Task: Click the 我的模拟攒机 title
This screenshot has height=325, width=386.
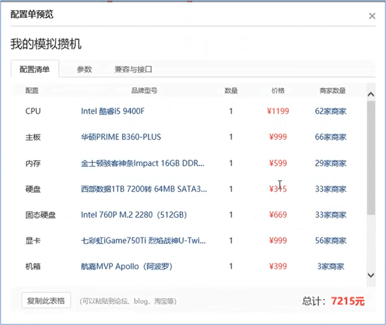Action: click(46, 44)
